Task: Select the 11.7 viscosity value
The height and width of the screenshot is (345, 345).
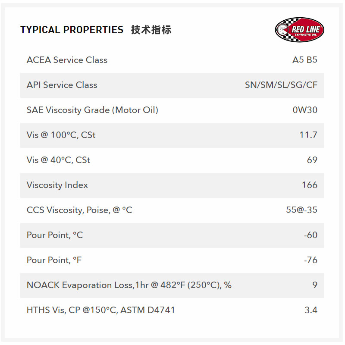Action: [x=308, y=135]
